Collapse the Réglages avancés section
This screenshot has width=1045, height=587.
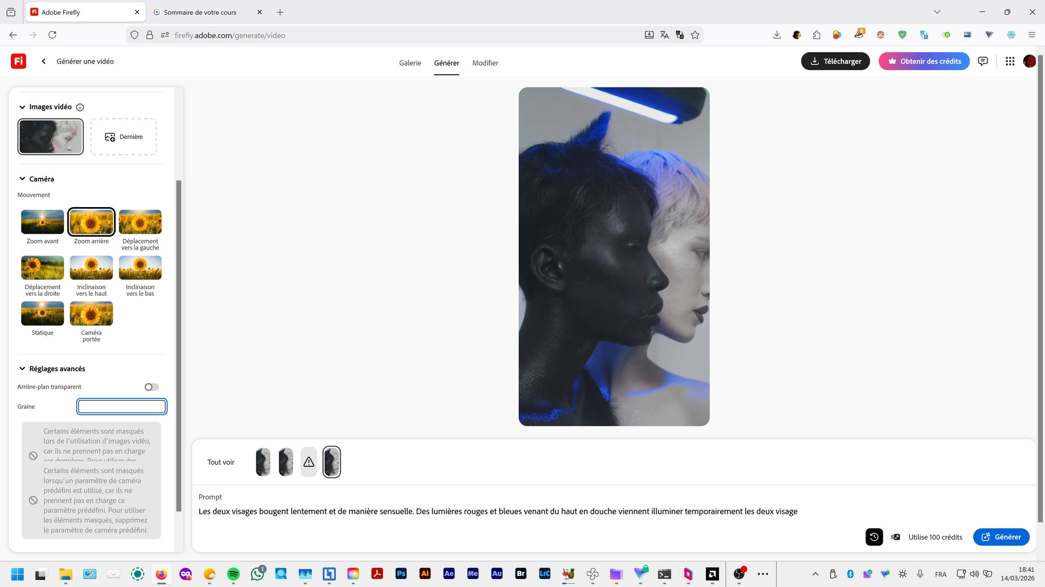tap(22, 369)
